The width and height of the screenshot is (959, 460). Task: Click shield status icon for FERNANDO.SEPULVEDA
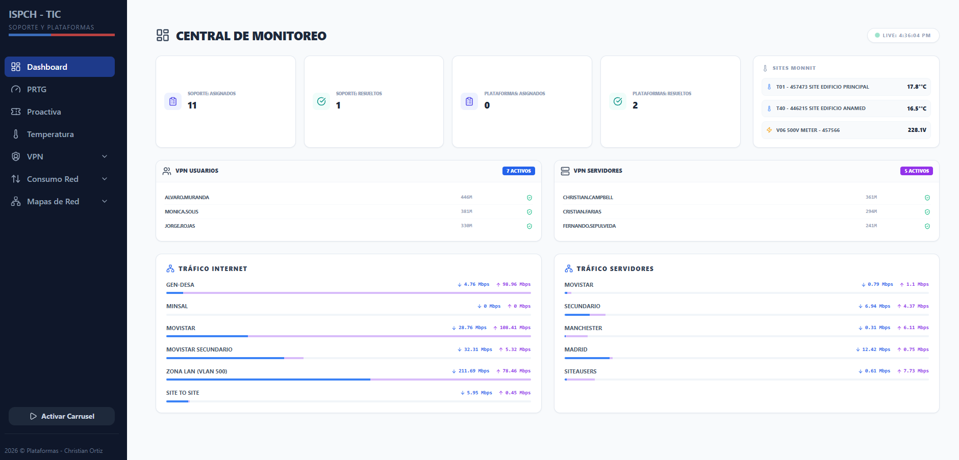[x=927, y=226]
